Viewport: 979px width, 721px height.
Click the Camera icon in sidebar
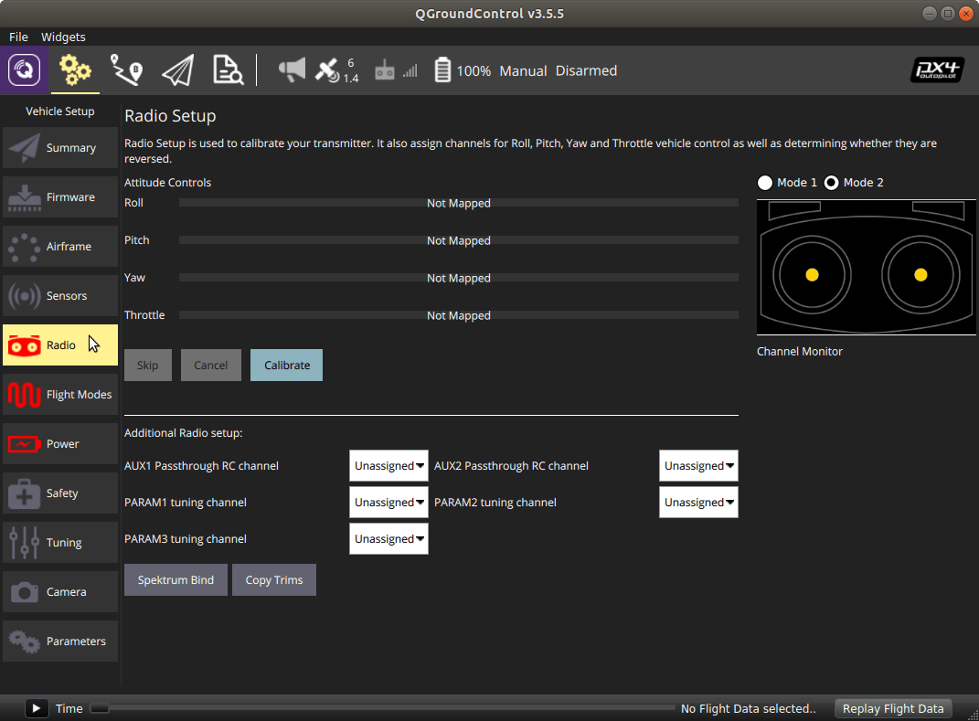coord(25,592)
